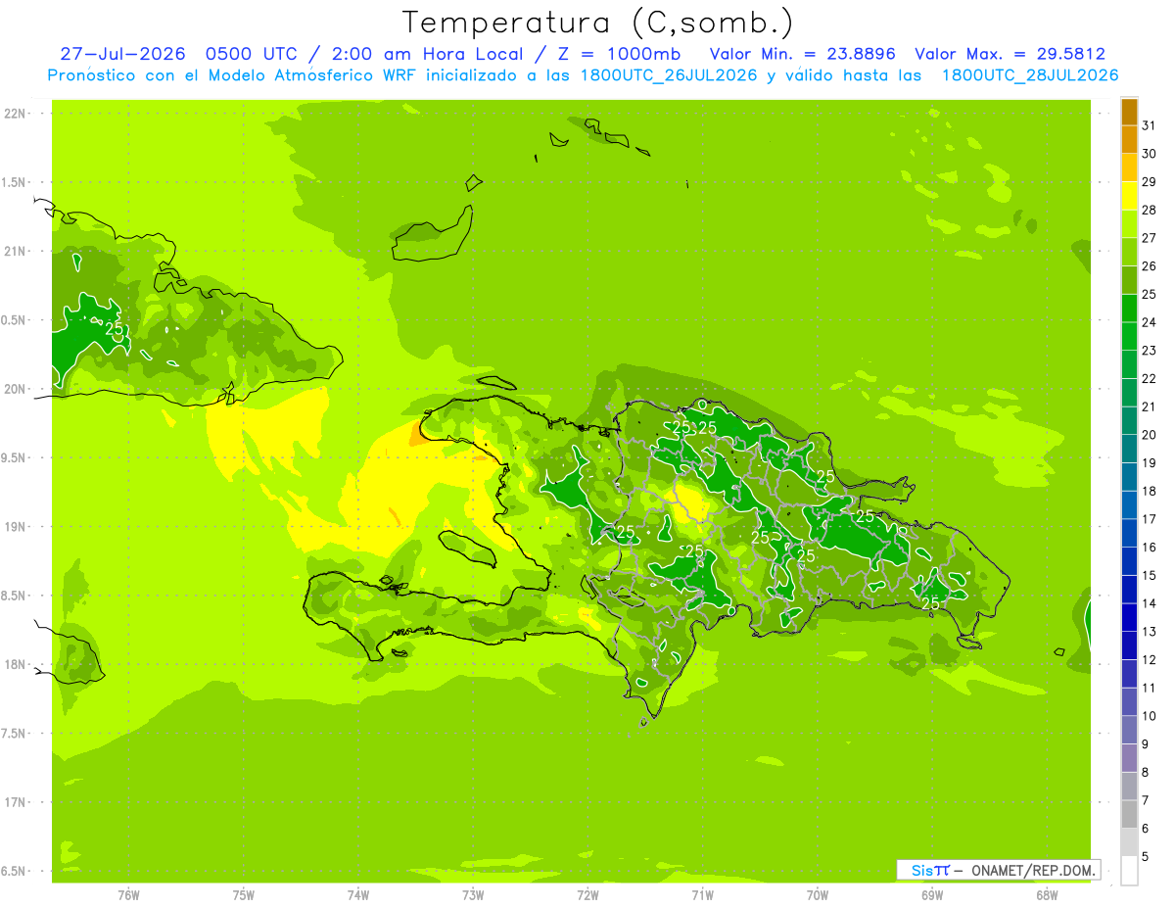Select the Valor Min. = 23.8896 text
Image resolution: width=1175 pixels, height=908 pixels.
click(x=802, y=54)
